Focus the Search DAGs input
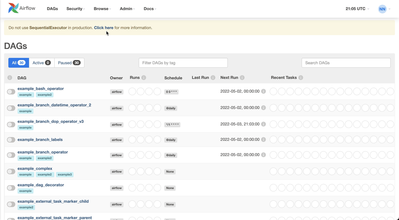This screenshot has width=399, height=220. pos(346,63)
